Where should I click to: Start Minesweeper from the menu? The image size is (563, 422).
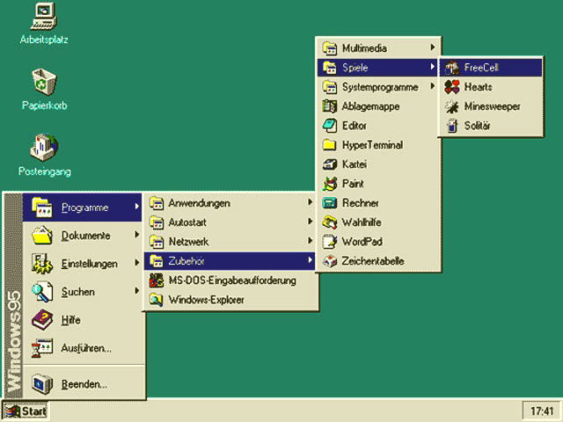(x=491, y=106)
